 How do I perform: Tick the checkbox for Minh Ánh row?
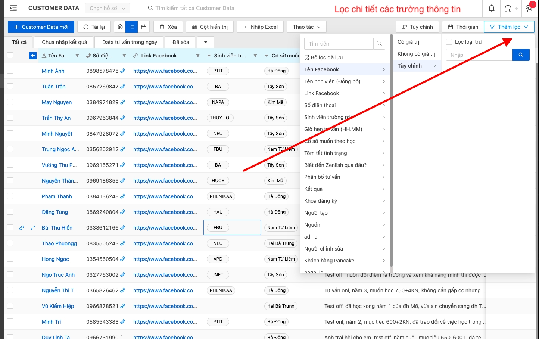10,71
